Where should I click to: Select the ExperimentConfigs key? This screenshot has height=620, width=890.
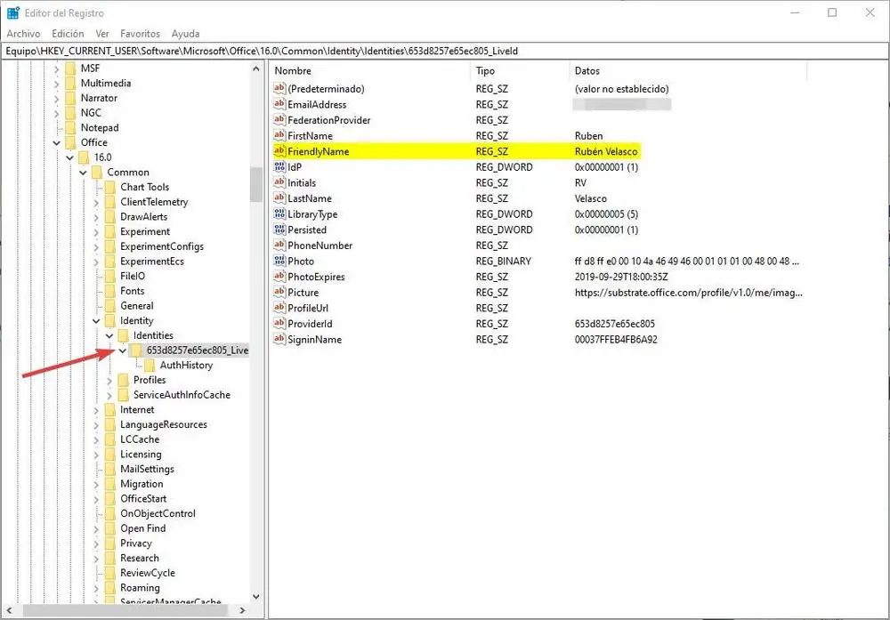[x=162, y=246]
